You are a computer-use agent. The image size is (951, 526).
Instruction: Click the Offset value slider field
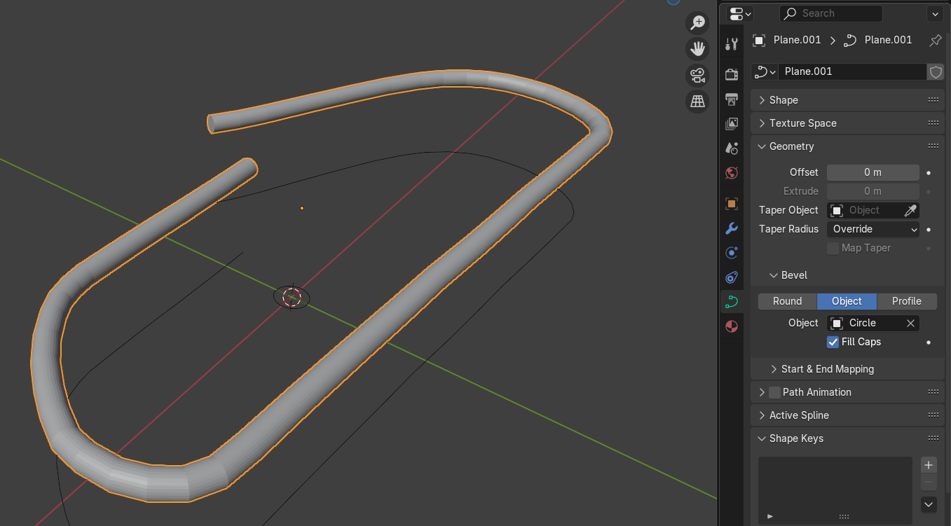[873, 172]
